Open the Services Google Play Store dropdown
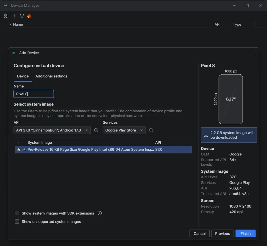Screen dimensions: 267x246 (x=124, y=130)
